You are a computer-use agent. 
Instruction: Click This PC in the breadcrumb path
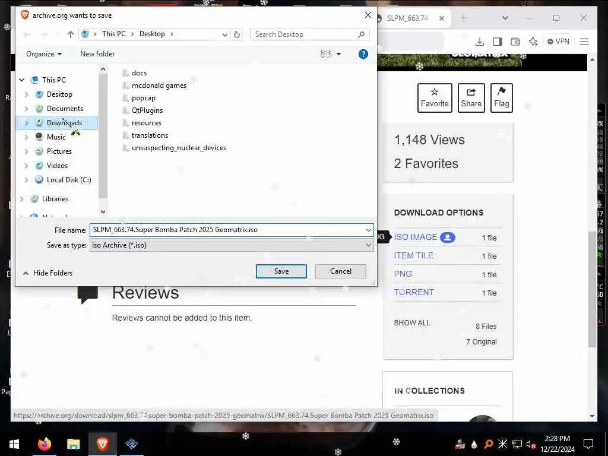coord(113,34)
